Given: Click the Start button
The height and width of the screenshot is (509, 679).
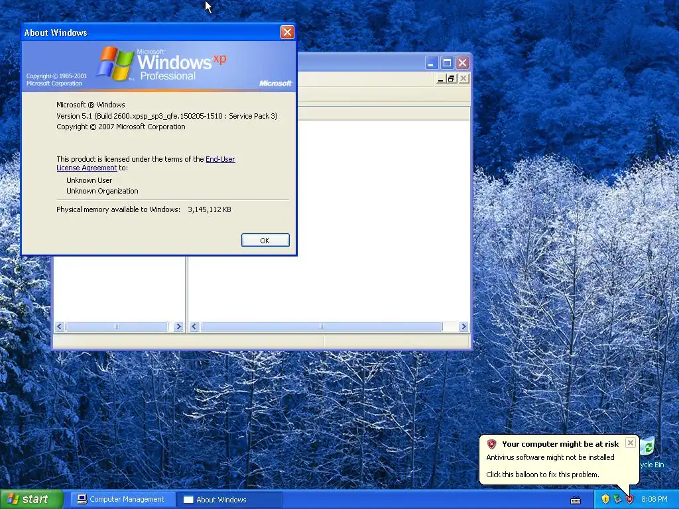Looking at the screenshot, I should click(31, 499).
